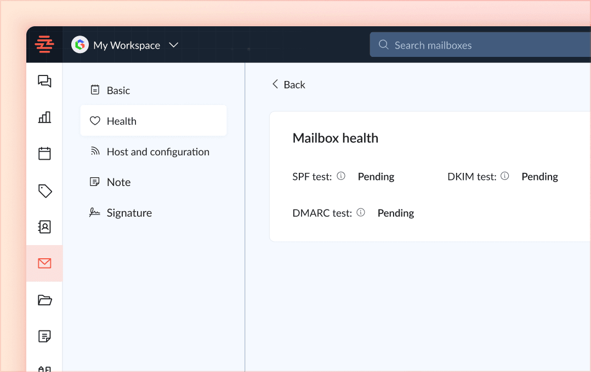591x372 pixels.
Task: Click the Search mailboxes field
Action: [480, 45]
